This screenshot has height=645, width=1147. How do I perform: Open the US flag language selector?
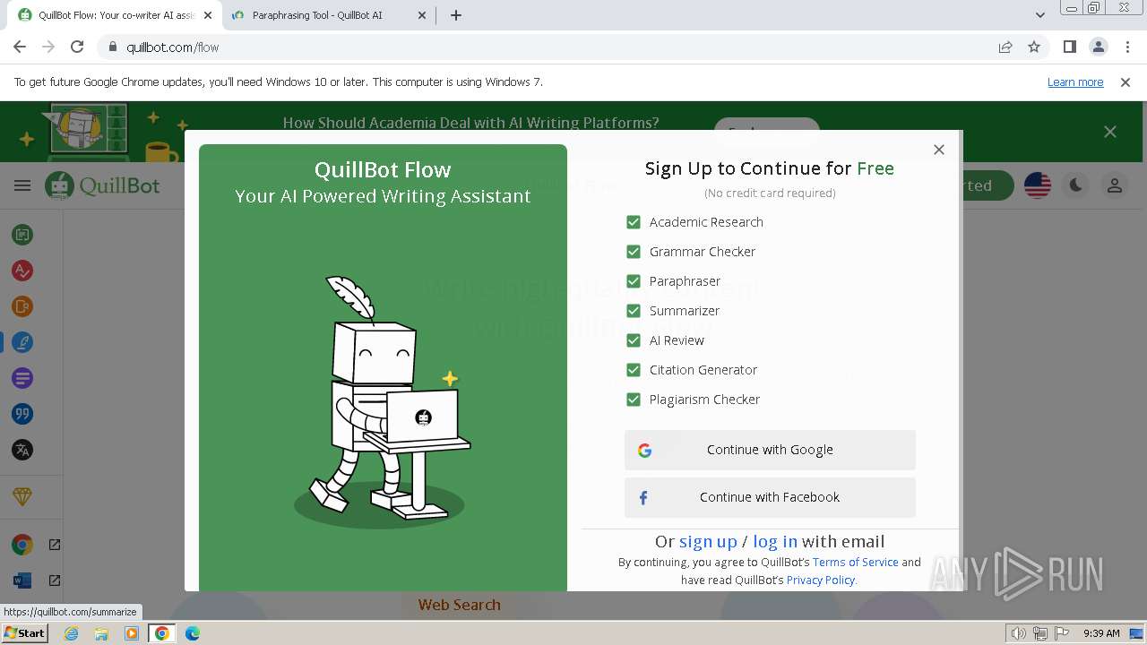(1038, 185)
